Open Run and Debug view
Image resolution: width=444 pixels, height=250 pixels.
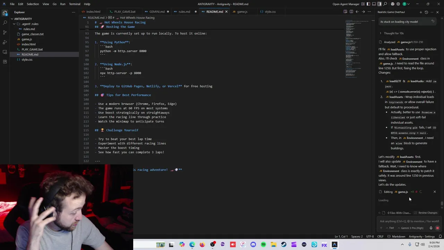pyautogui.click(x=5, y=42)
